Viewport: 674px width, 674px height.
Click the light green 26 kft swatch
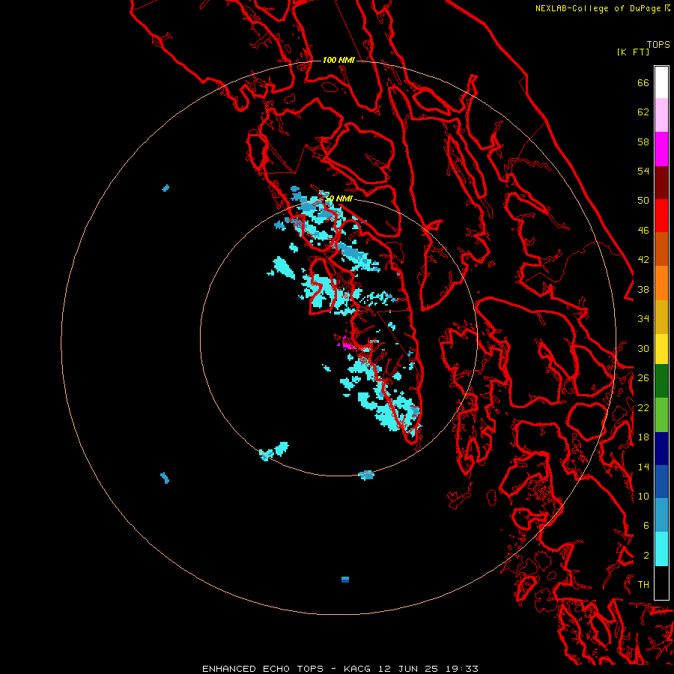(x=661, y=415)
